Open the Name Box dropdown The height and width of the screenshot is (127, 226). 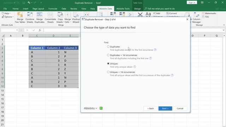click(x=17, y=30)
